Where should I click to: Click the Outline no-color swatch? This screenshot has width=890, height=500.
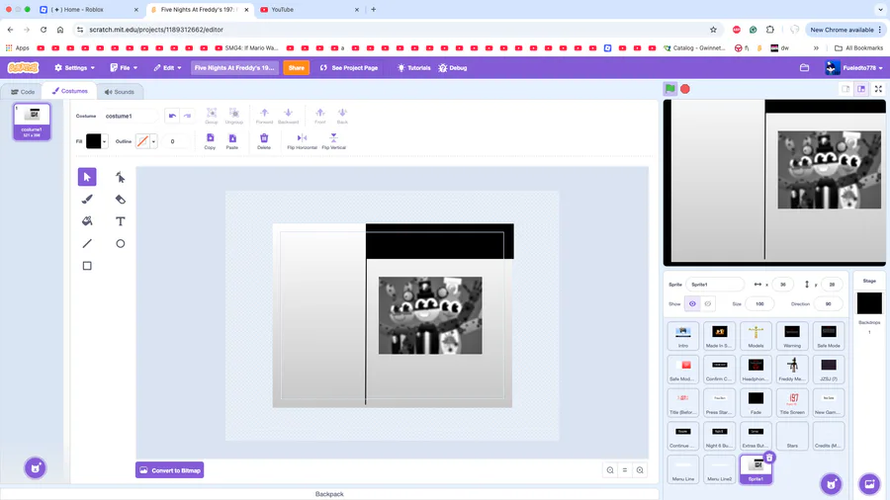click(142, 141)
